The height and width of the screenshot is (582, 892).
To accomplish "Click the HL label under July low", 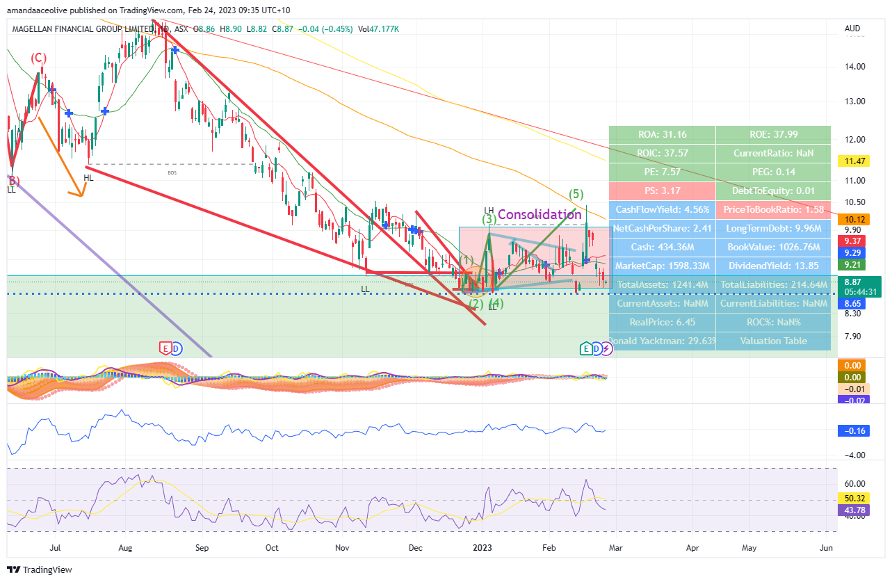I will [88, 177].
